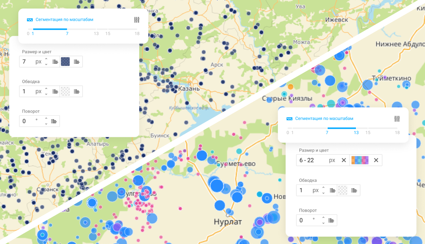The image size is (425, 244).
Task: Click the 'Ижевск' city label on the map
Action: [336, 20]
